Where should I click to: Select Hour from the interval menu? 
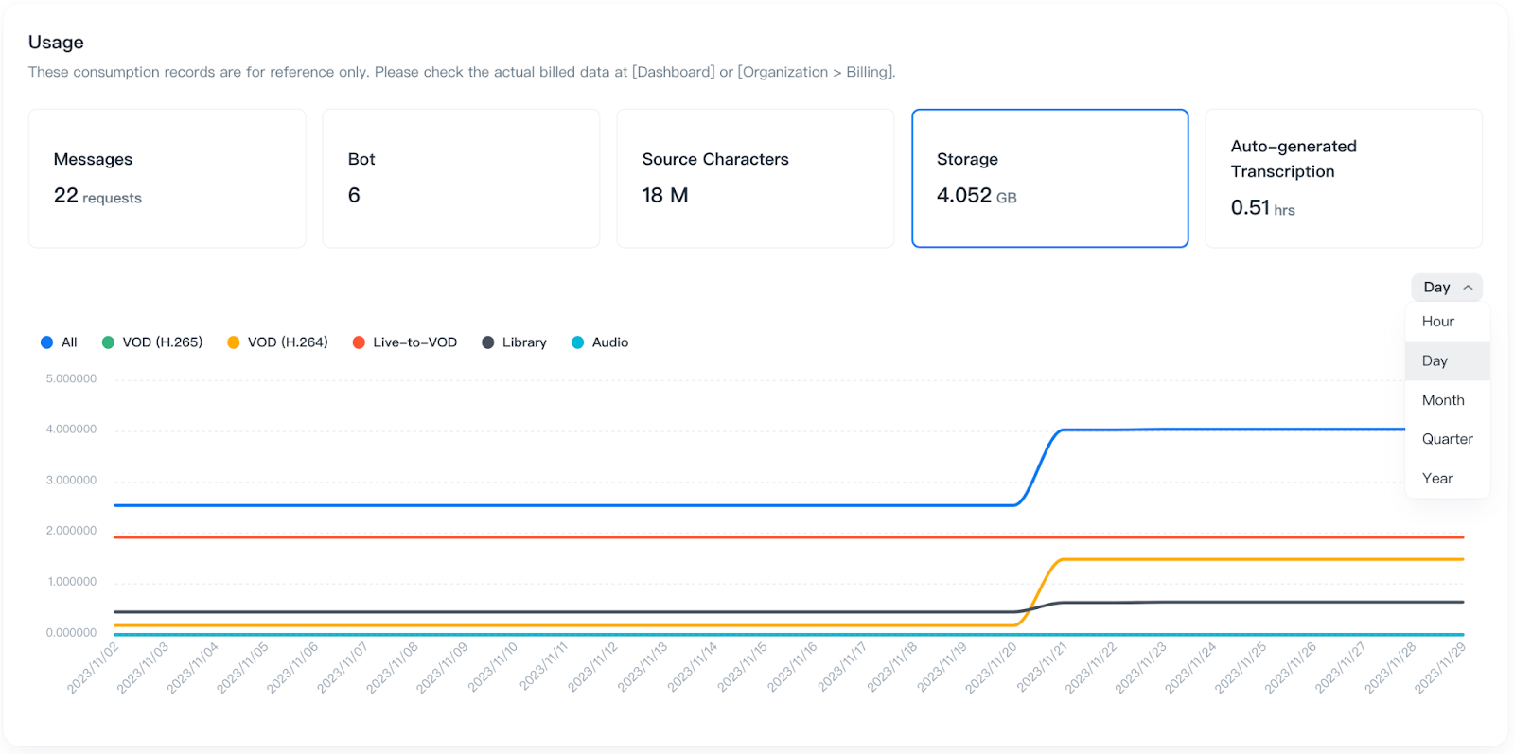(x=1437, y=322)
